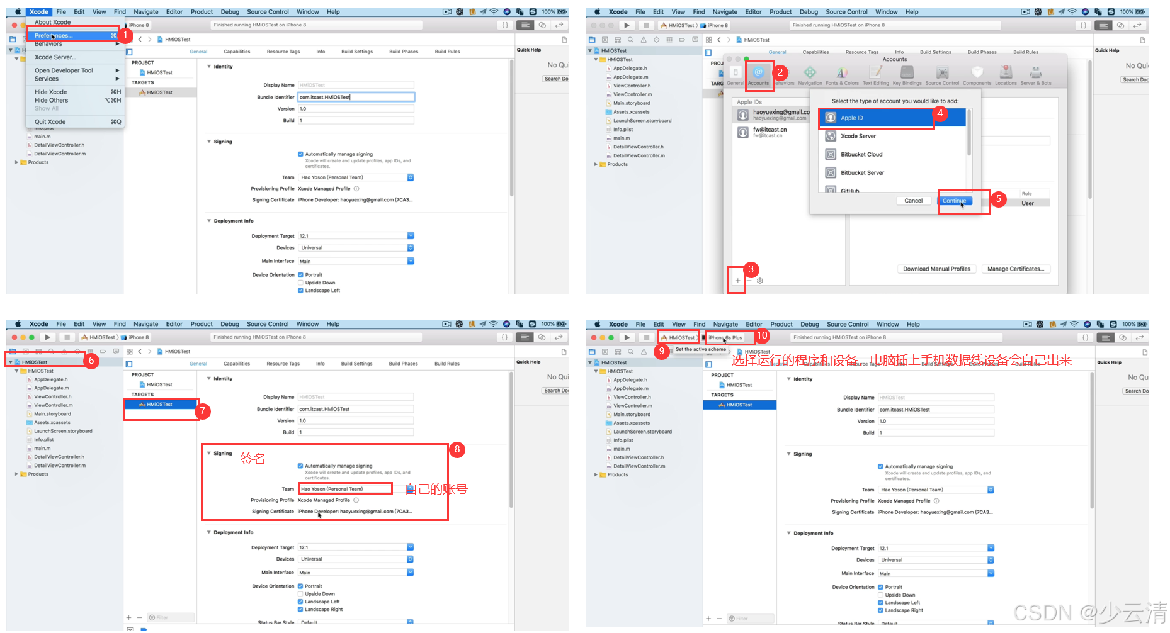The image size is (1170, 633).
Task: Open the code snippet library in top-right window
Action: pyautogui.click(x=1083, y=25)
